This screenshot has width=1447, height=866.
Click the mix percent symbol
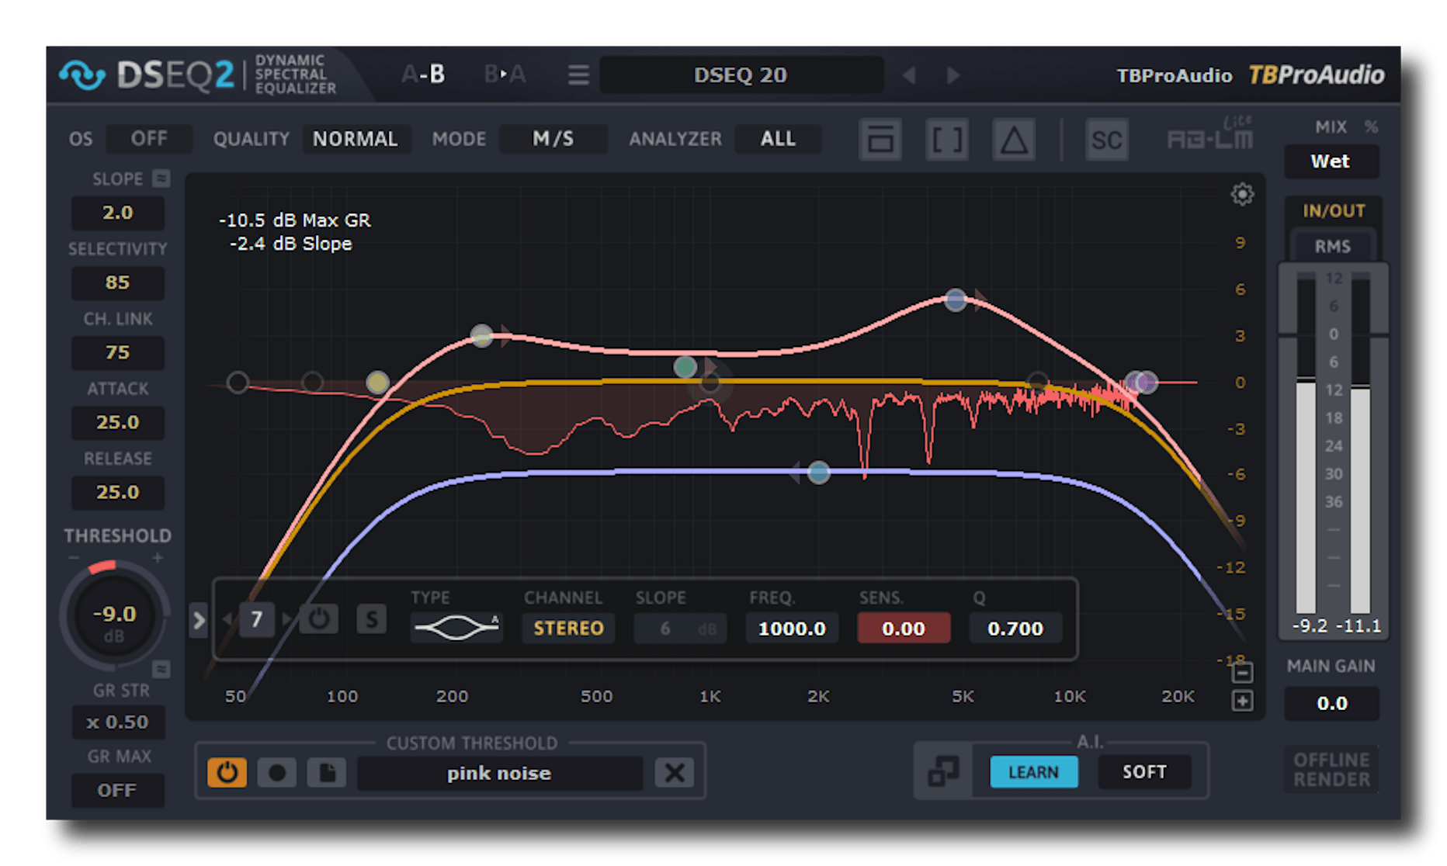[x=1371, y=126]
